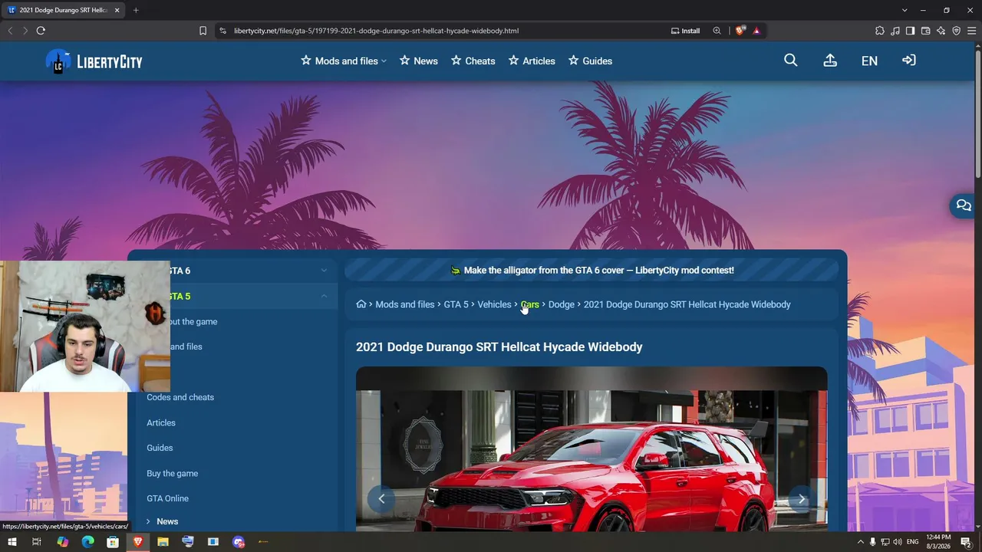Click the volume speaker icon in tray
Viewport: 982px width, 552px height.
point(898,542)
